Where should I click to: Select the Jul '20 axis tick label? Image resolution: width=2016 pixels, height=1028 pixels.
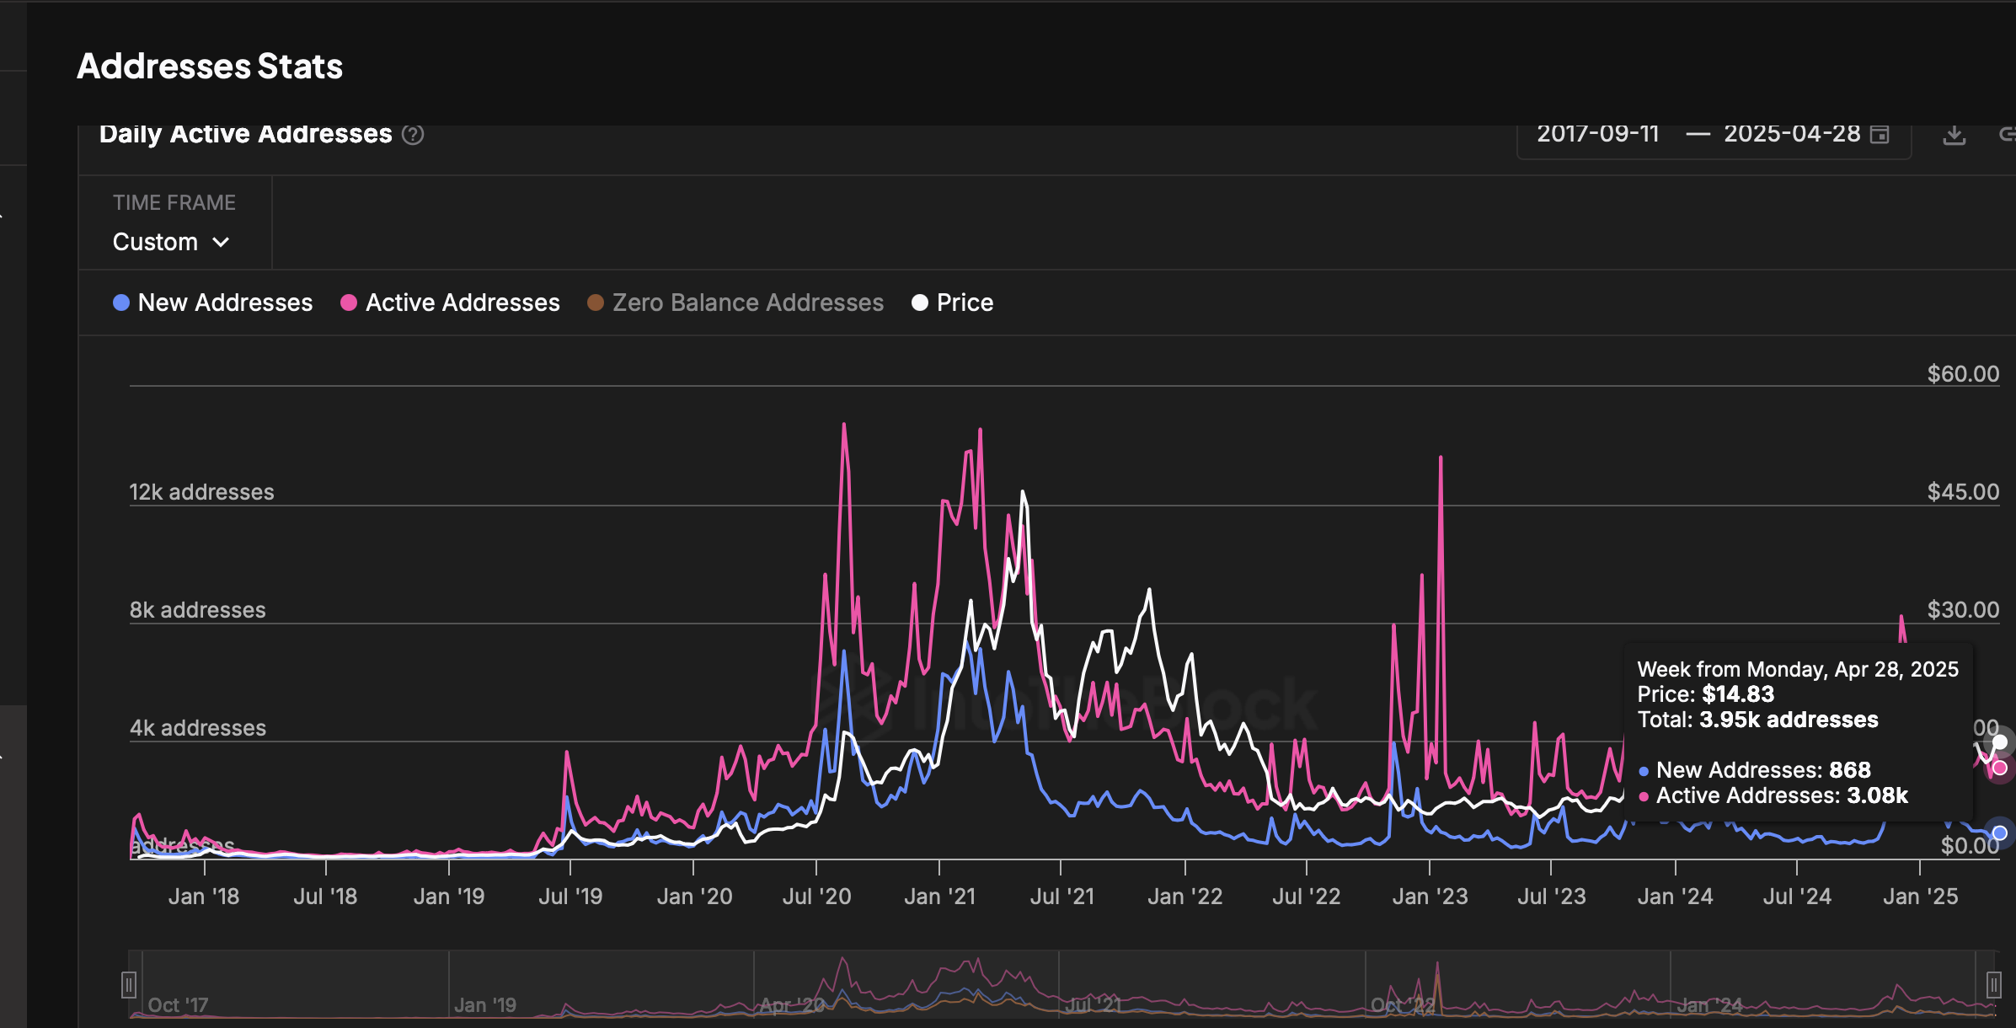tap(816, 897)
